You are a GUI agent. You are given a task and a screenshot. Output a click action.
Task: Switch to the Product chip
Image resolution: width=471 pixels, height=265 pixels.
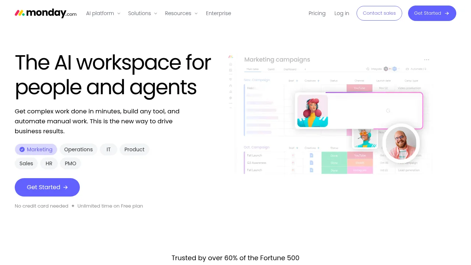(x=134, y=149)
